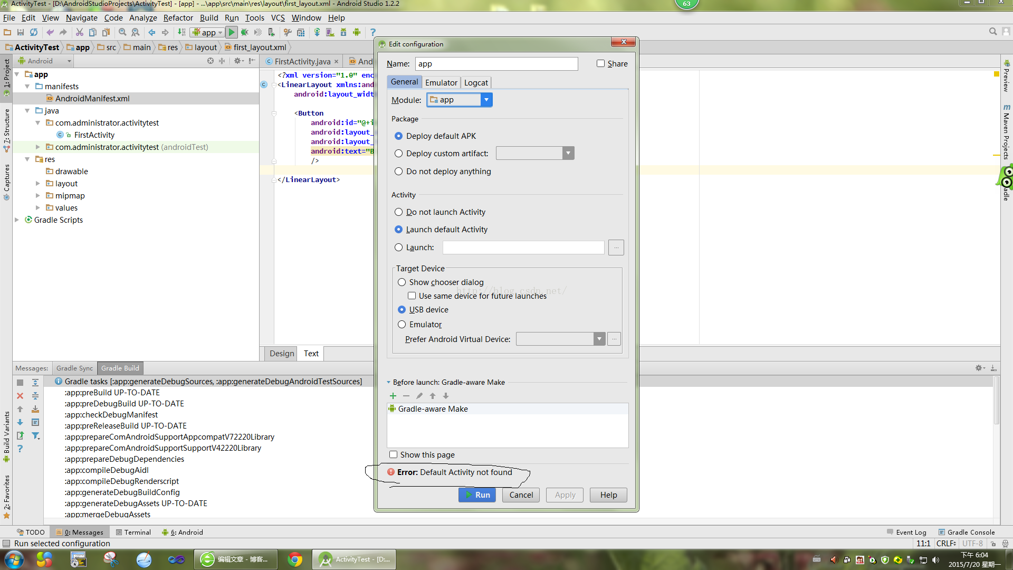Screen dimensions: 1013x570
Task: Click the SDK Manager icon in the toolbar
Action: point(343,32)
